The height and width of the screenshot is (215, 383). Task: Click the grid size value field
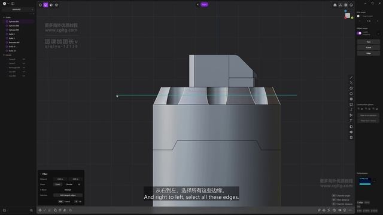[x=369, y=21]
